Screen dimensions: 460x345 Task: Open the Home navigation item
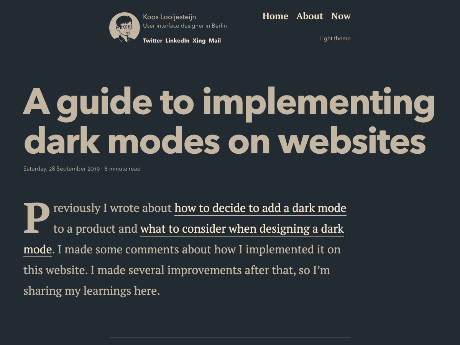click(x=275, y=16)
